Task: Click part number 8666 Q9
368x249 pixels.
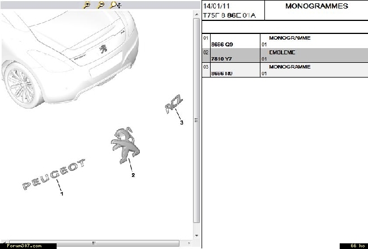Action: point(221,44)
